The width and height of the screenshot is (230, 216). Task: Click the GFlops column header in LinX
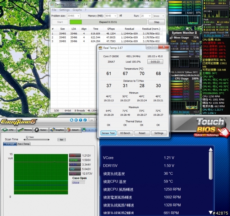111,29
